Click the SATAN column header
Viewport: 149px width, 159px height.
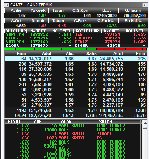pyautogui.click(x=118, y=121)
